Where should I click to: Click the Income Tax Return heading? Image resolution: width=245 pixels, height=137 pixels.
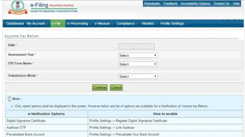click(22, 36)
